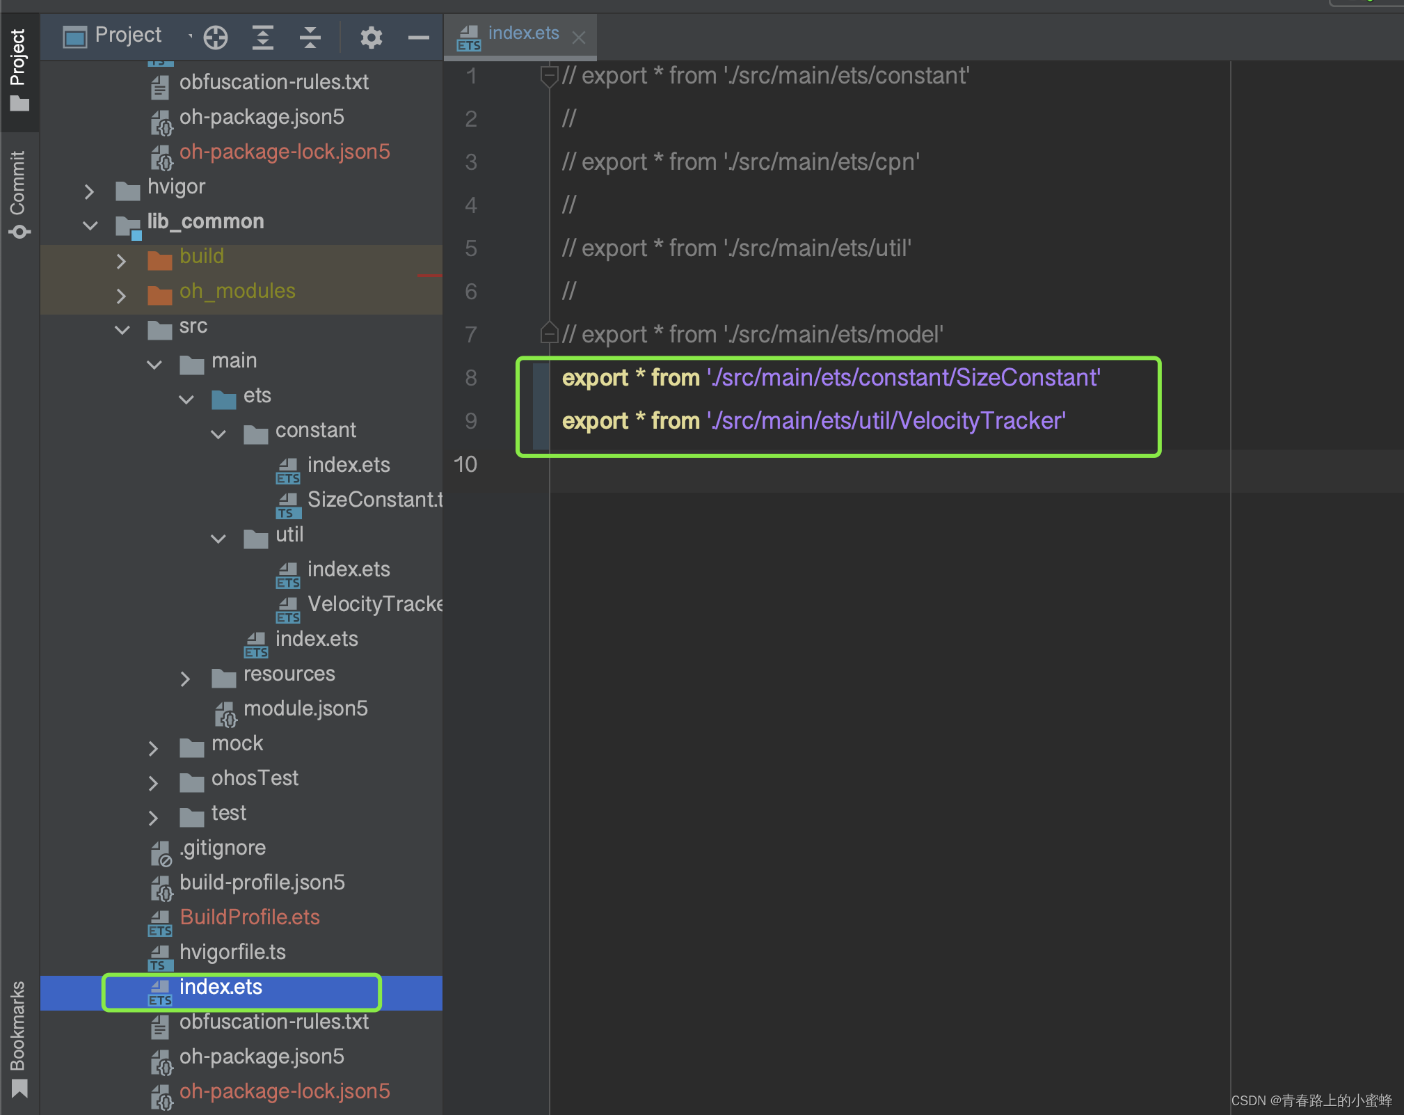This screenshot has width=1404, height=1115.
Task: Select the module.json5 file
Action: tap(305, 709)
